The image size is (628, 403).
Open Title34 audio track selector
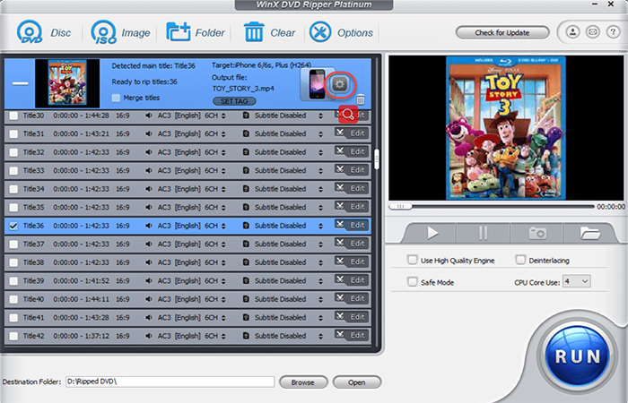pyautogui.click(x=223, y=190)
